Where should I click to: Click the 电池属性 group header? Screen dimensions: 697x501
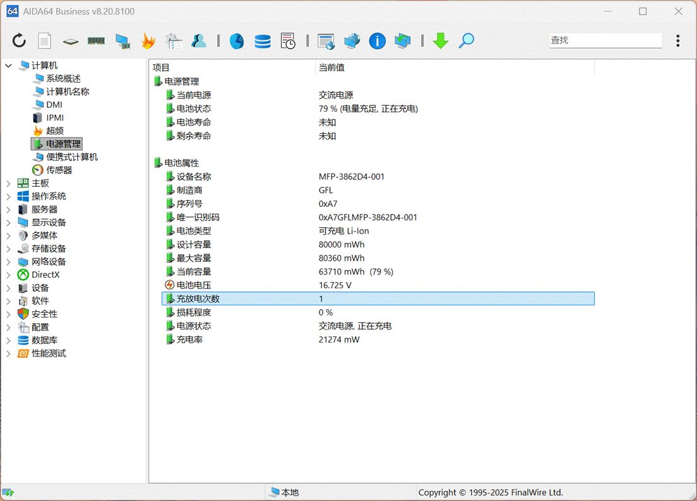click(177, 163)
